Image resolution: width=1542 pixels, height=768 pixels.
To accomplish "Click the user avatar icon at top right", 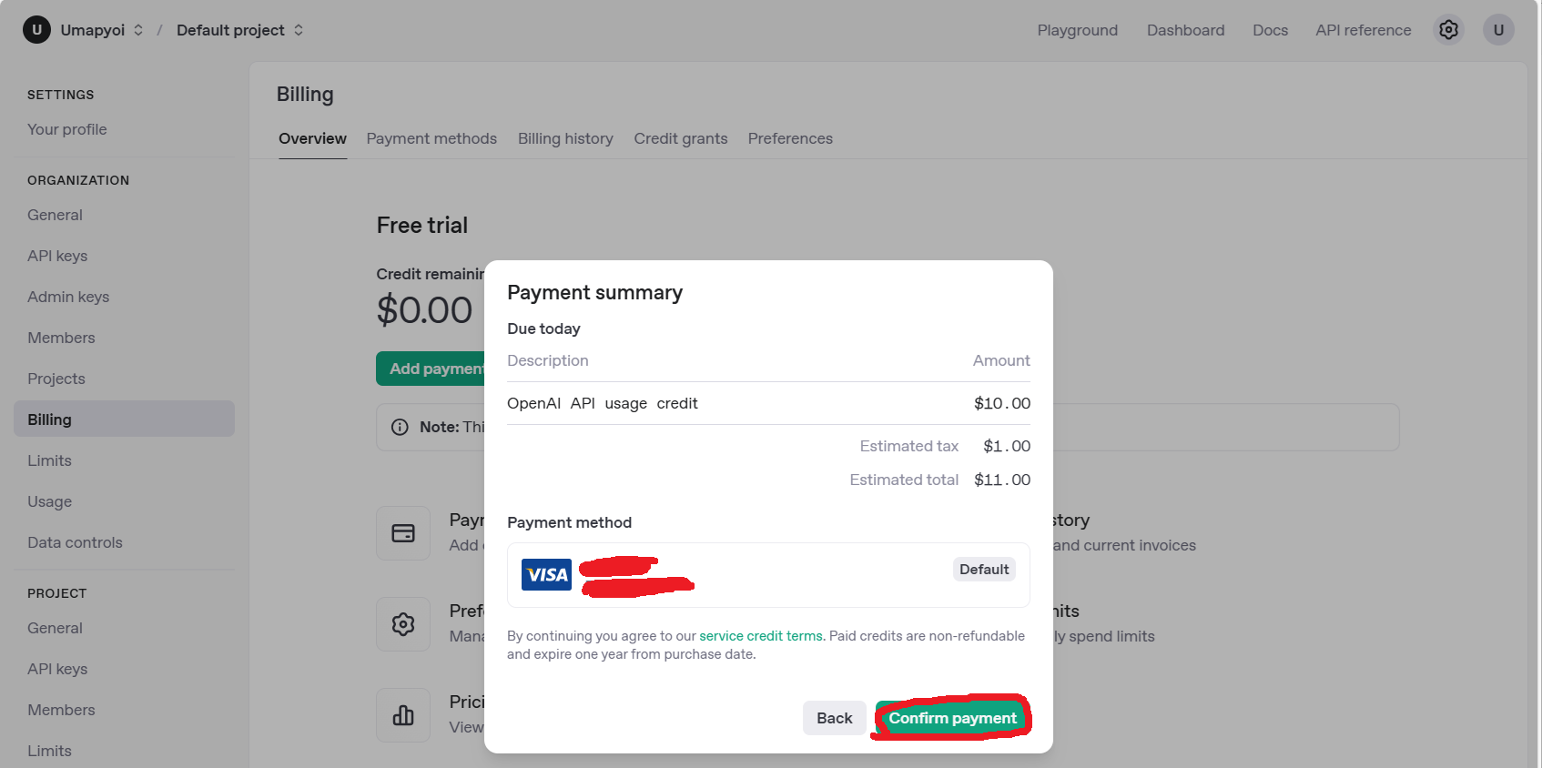I will pos(1498,30).
